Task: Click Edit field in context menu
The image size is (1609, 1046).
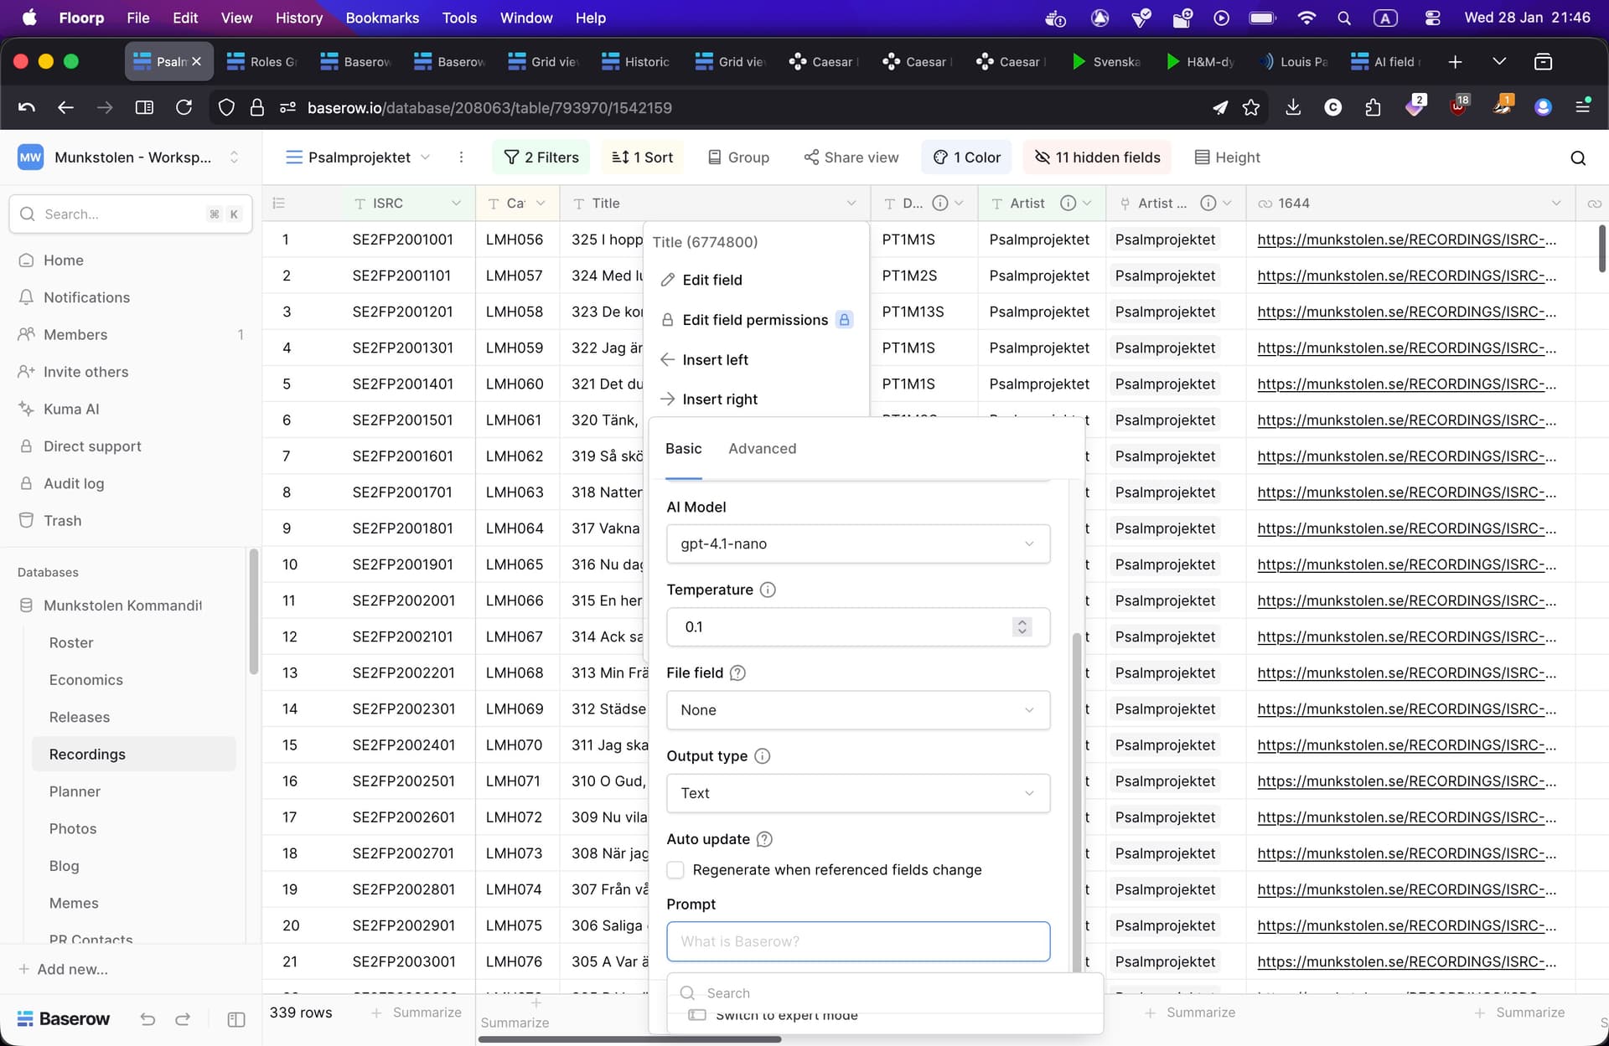Action: [711, 280]
